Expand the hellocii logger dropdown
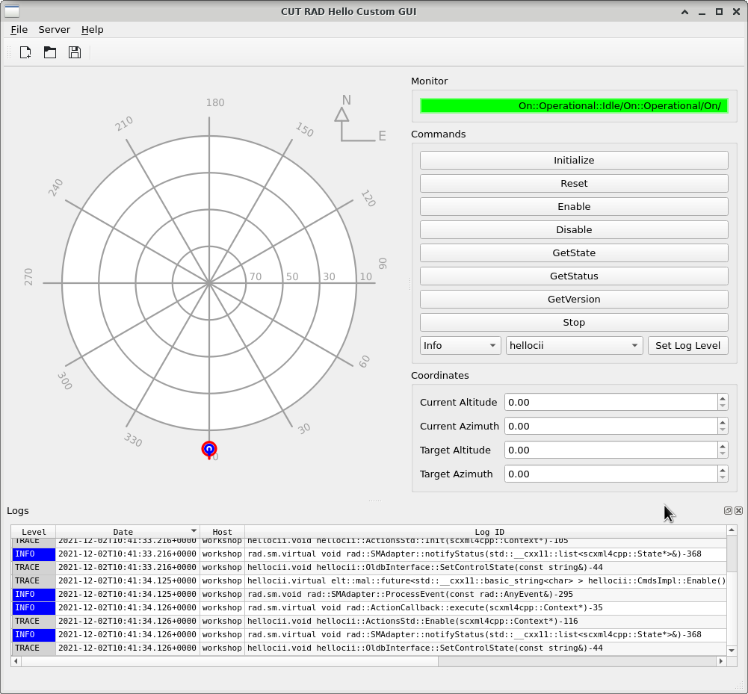Screen dimensions: 748x694 [x=574, y=345]
